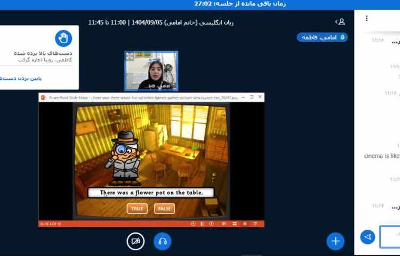
Task: Open the blue plus actions menu
Action: coord(335,241)
